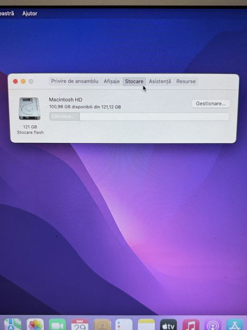Select the Stocare tab
Screen dimensions: 247x330
coord(134,81)
